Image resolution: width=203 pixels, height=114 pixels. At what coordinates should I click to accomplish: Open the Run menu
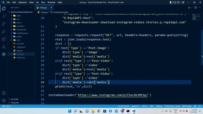[x=43, y=2]
